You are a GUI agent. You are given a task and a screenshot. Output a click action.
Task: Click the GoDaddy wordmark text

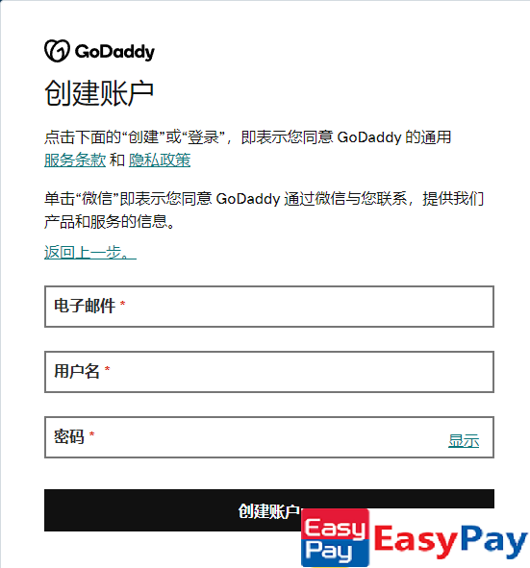[x=114, y=52]
